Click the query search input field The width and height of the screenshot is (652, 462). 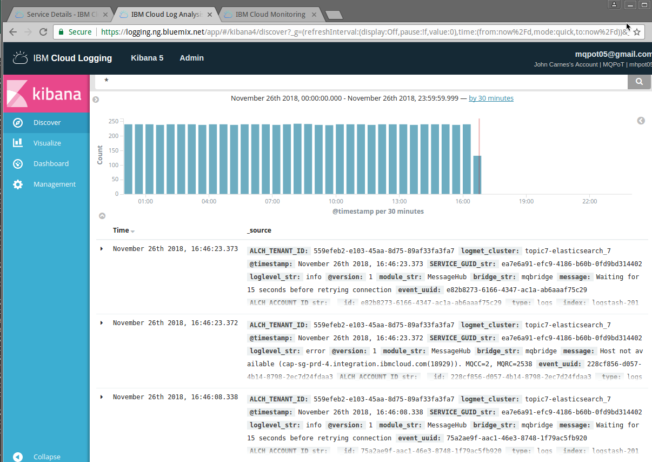[361, 81]
